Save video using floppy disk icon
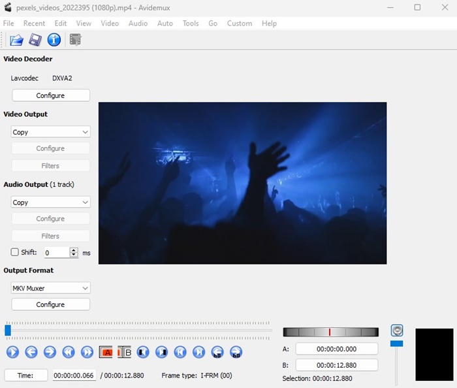 pos(35,40)
